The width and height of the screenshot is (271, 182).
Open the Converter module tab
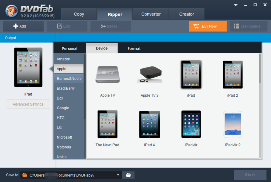tap(151, 14)
